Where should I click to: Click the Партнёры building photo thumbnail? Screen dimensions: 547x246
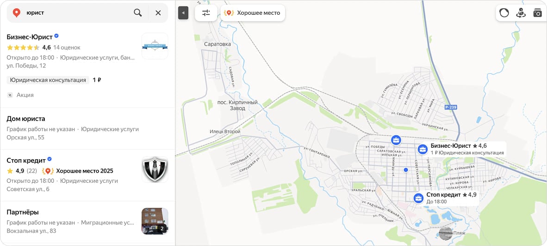(x=155, y=221)
